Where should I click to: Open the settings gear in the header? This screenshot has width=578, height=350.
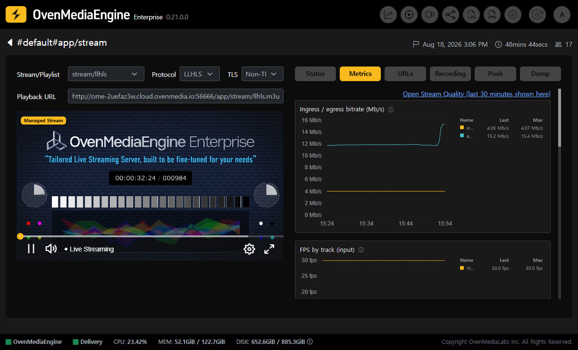pos(513,15)
